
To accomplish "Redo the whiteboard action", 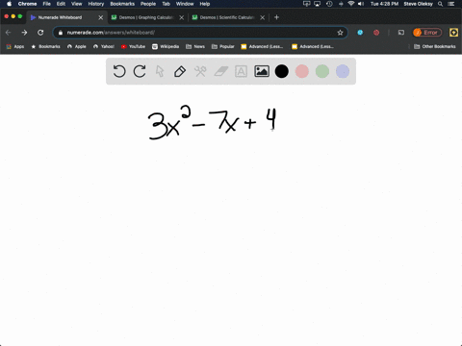I will coord(140,71).
